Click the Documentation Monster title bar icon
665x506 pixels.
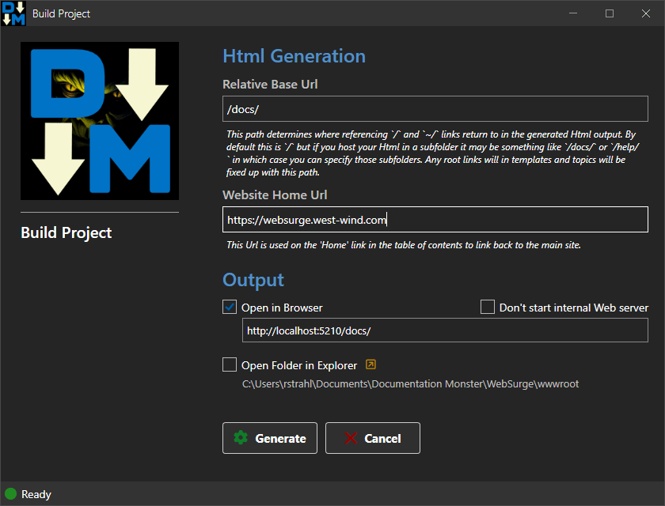pyautogui.click(x=13, y=13)
